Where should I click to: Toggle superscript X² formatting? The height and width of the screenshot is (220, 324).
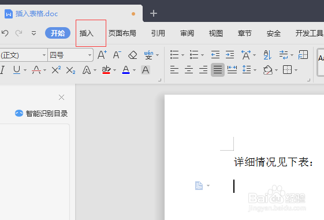pos(56,70)
